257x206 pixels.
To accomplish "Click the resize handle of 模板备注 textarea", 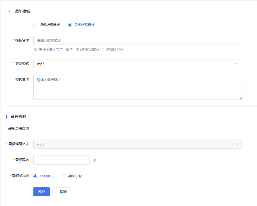I will [241, 98].
